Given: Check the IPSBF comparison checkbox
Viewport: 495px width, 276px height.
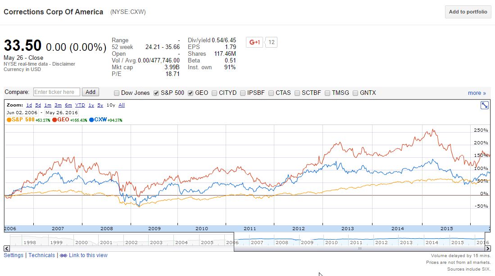Looking at the screenshot, I should 243,93.
